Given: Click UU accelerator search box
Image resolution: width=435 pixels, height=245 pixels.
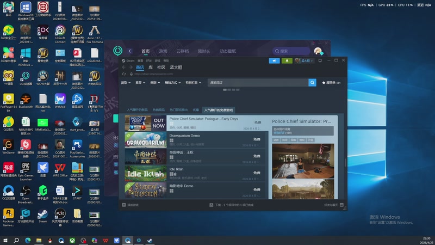Looking at the screenshot, I should click(291, 51).
